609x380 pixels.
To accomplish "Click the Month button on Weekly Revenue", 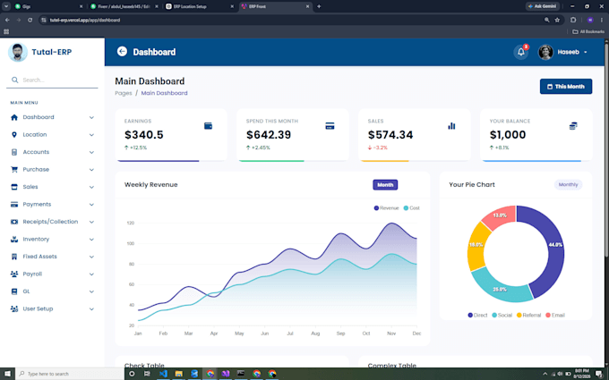I will point(385,185).
